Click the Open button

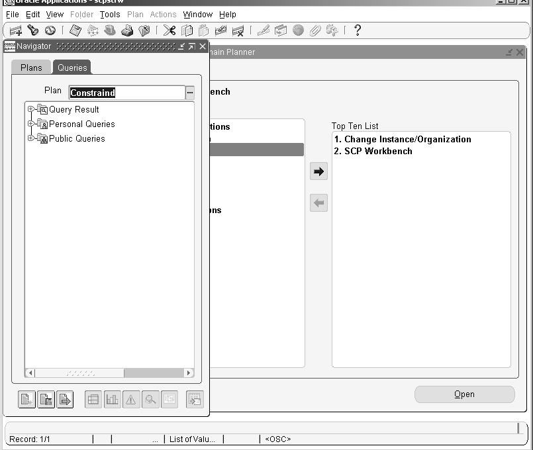pyautogui.click(x=464, y=394)
